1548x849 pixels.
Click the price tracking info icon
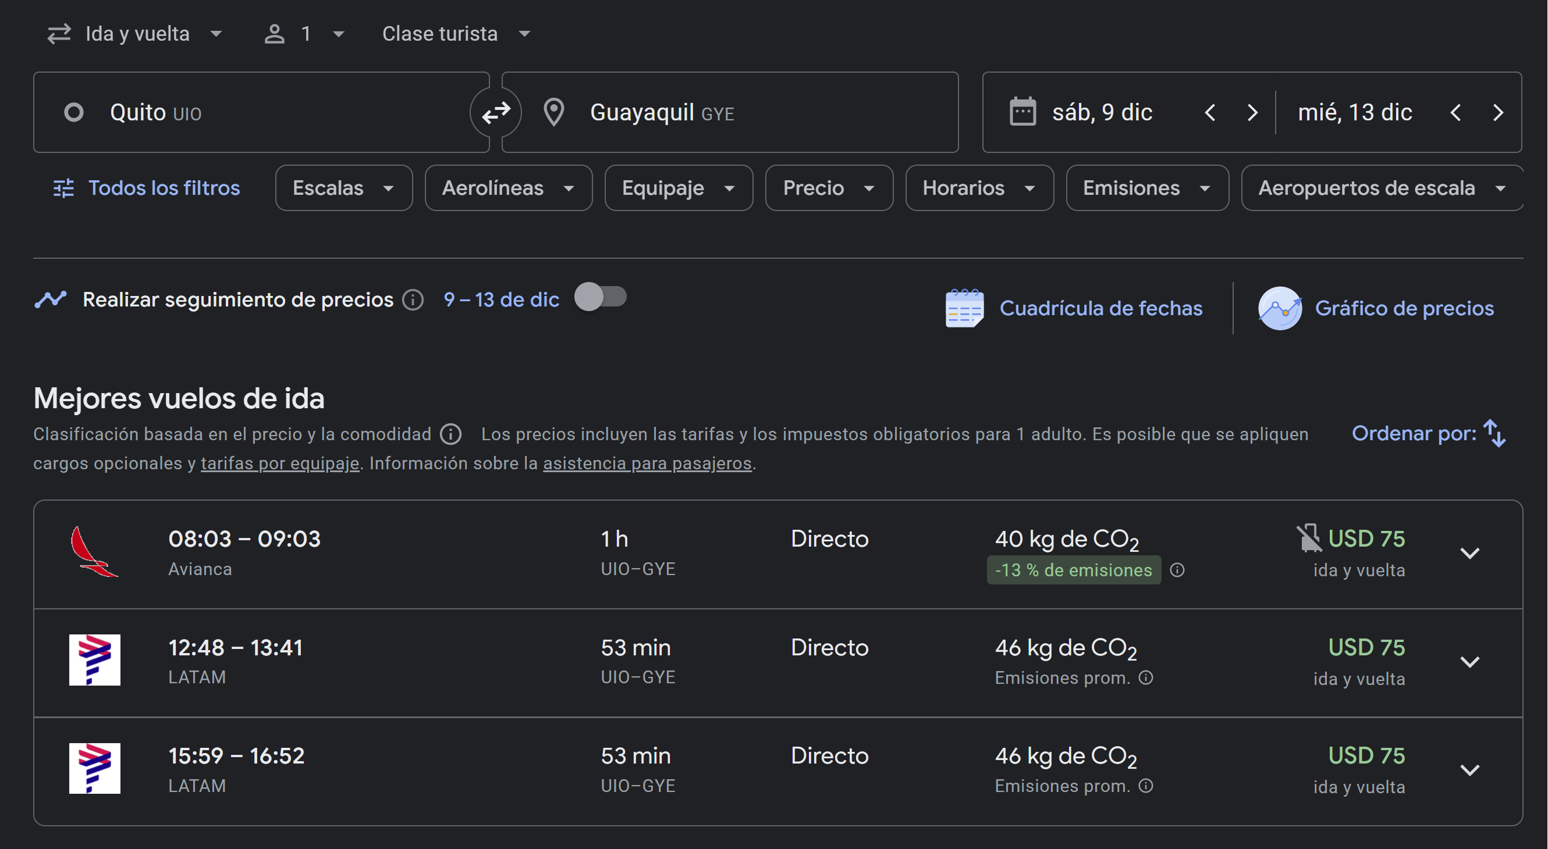pos(413,299)
